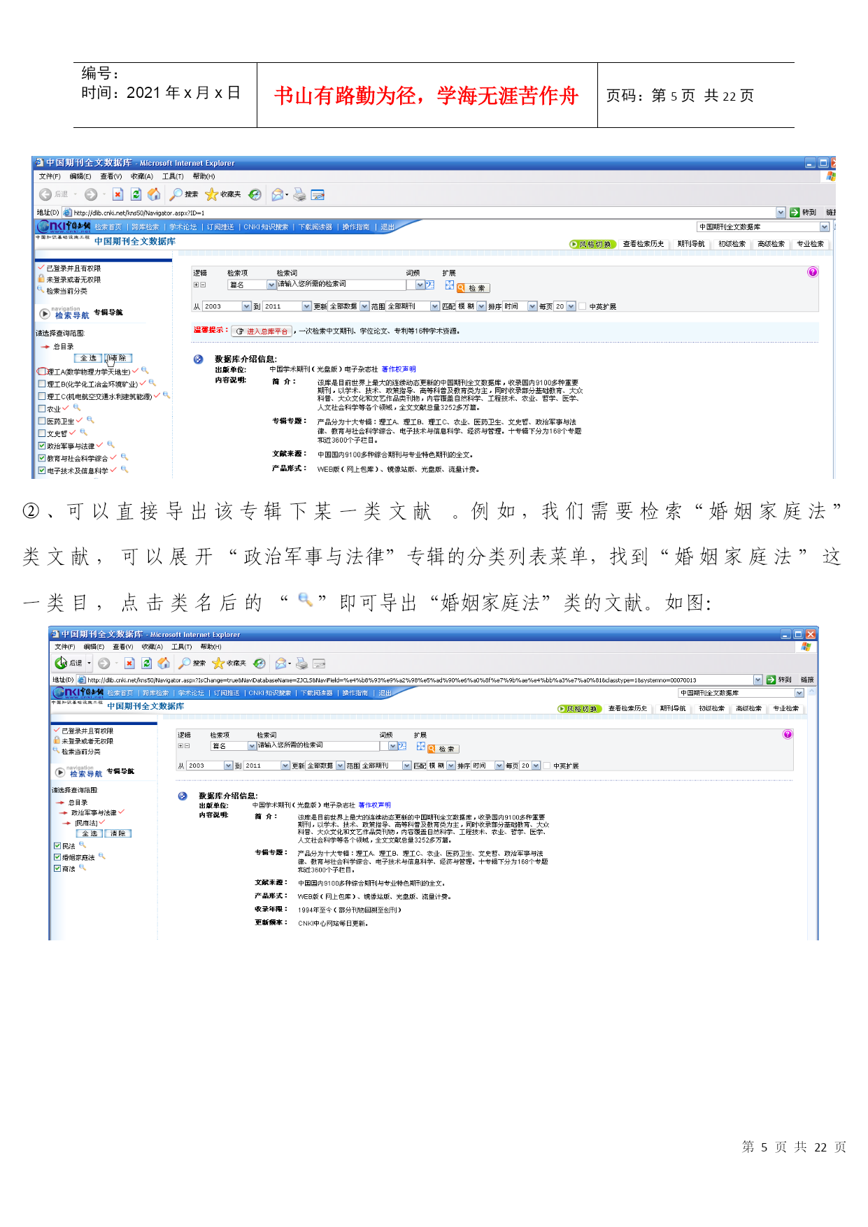Image resolution: width=868 pixels, height=1227 pixels.
Task: Uncheck 民法 in the lower window
Action: point(57,846)
